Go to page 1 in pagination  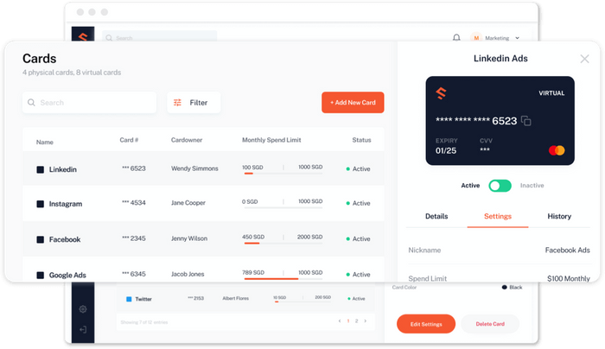coord(348,320)
